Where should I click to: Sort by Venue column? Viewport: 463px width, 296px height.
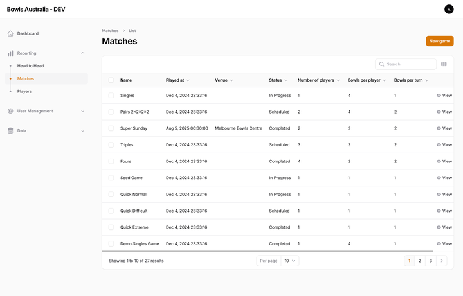[x=224, y=80]
